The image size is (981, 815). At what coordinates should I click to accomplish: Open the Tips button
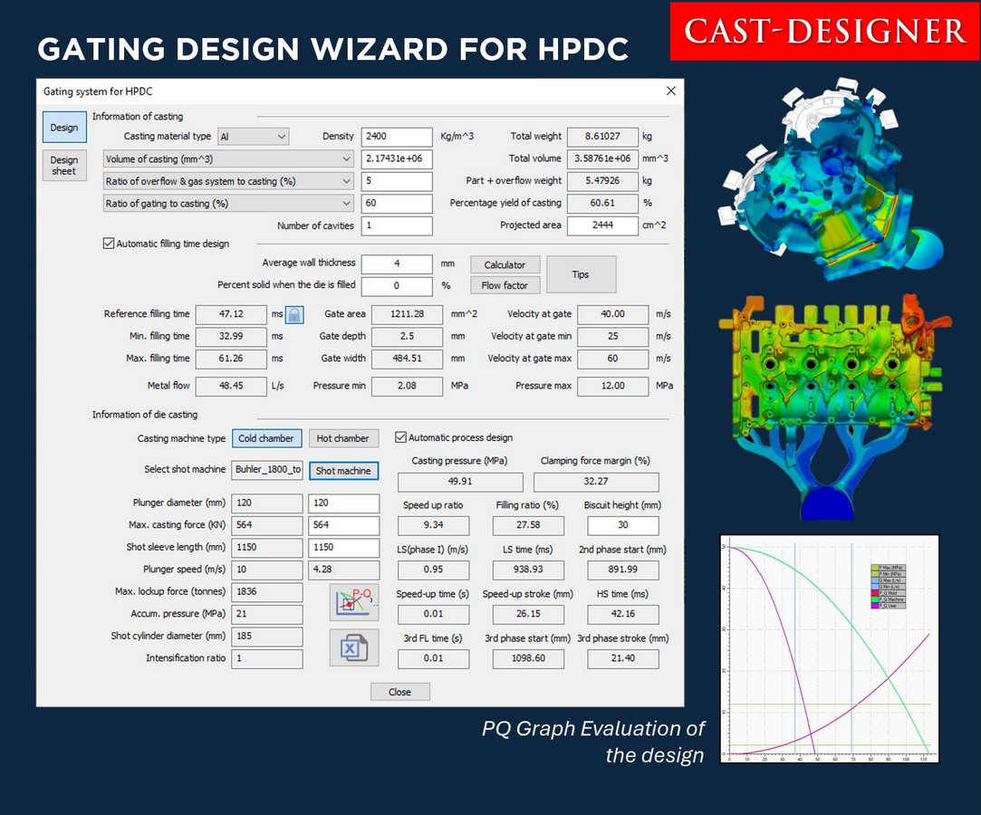(581, 274)
